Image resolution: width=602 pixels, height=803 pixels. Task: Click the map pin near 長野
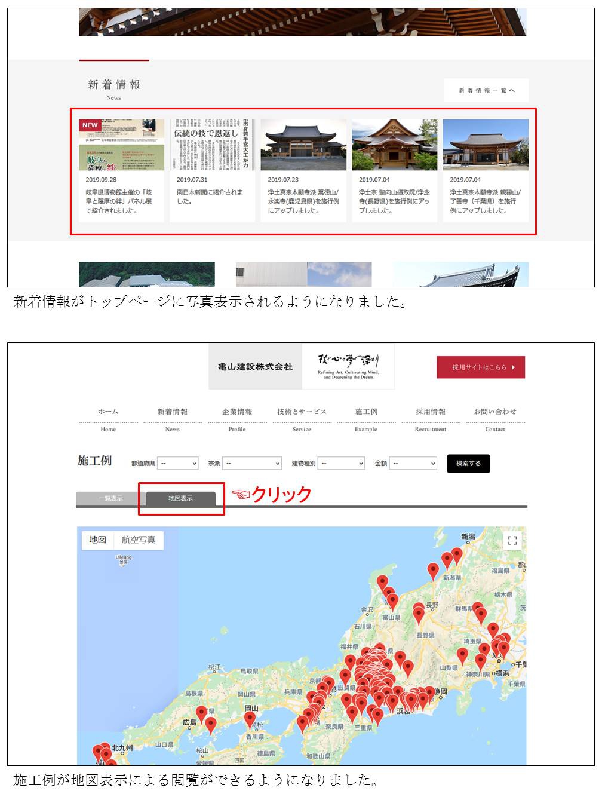pos(419,612)
